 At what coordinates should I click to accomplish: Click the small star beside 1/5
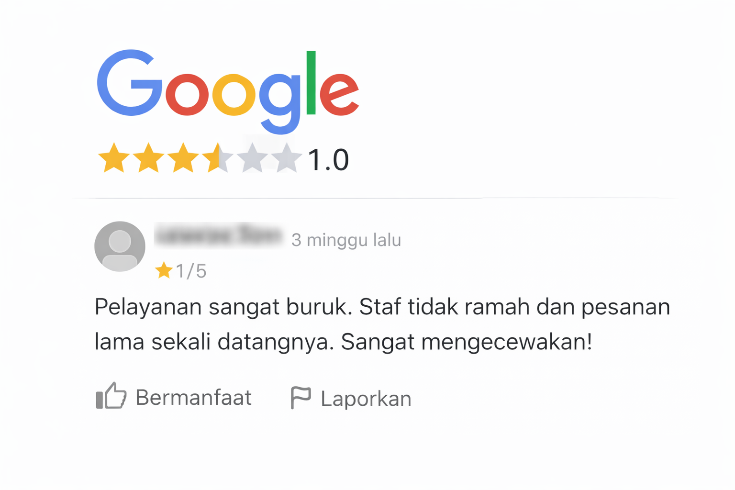[164, 270]
